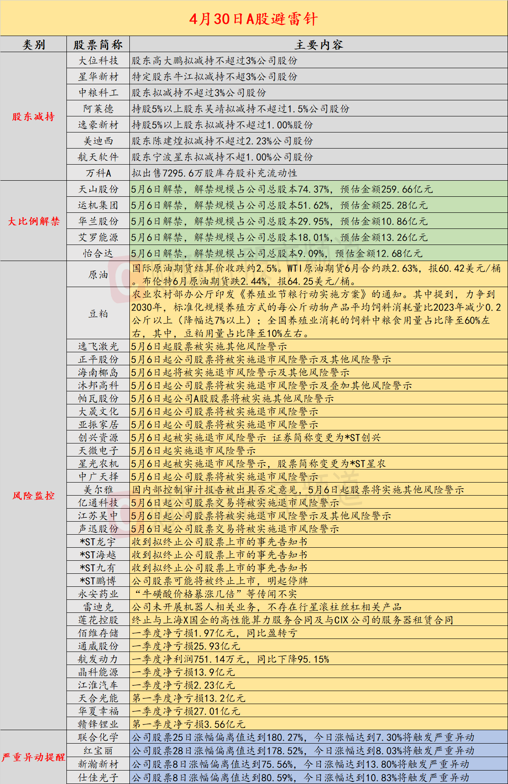
Task: Select stock name 阿莱德
Action: (98, 109)
